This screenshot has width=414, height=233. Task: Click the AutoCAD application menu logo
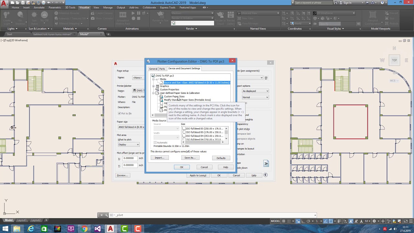click(4, 5)
